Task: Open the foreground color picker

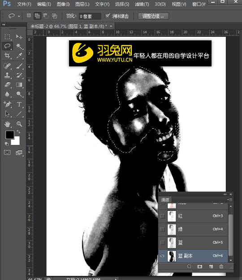Action: (9, 135)
